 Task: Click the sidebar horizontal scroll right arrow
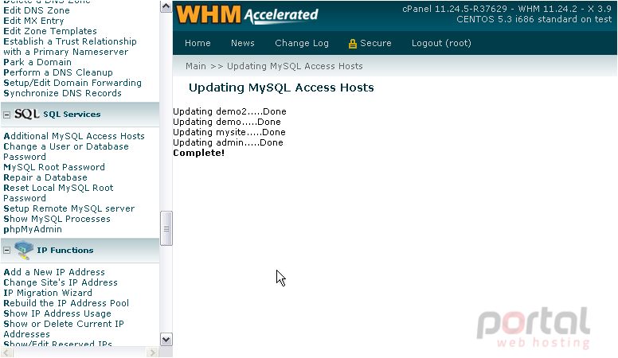coord(152,352)
